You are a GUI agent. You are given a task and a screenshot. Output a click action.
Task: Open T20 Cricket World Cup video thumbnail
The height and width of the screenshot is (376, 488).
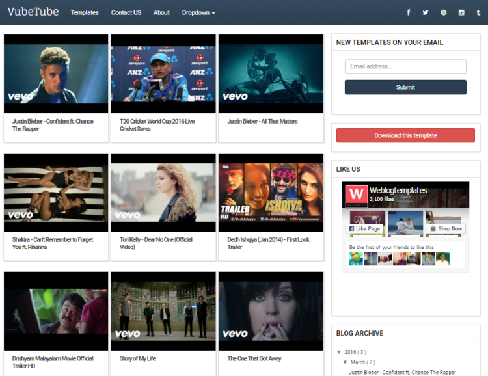tap(163, 74)
